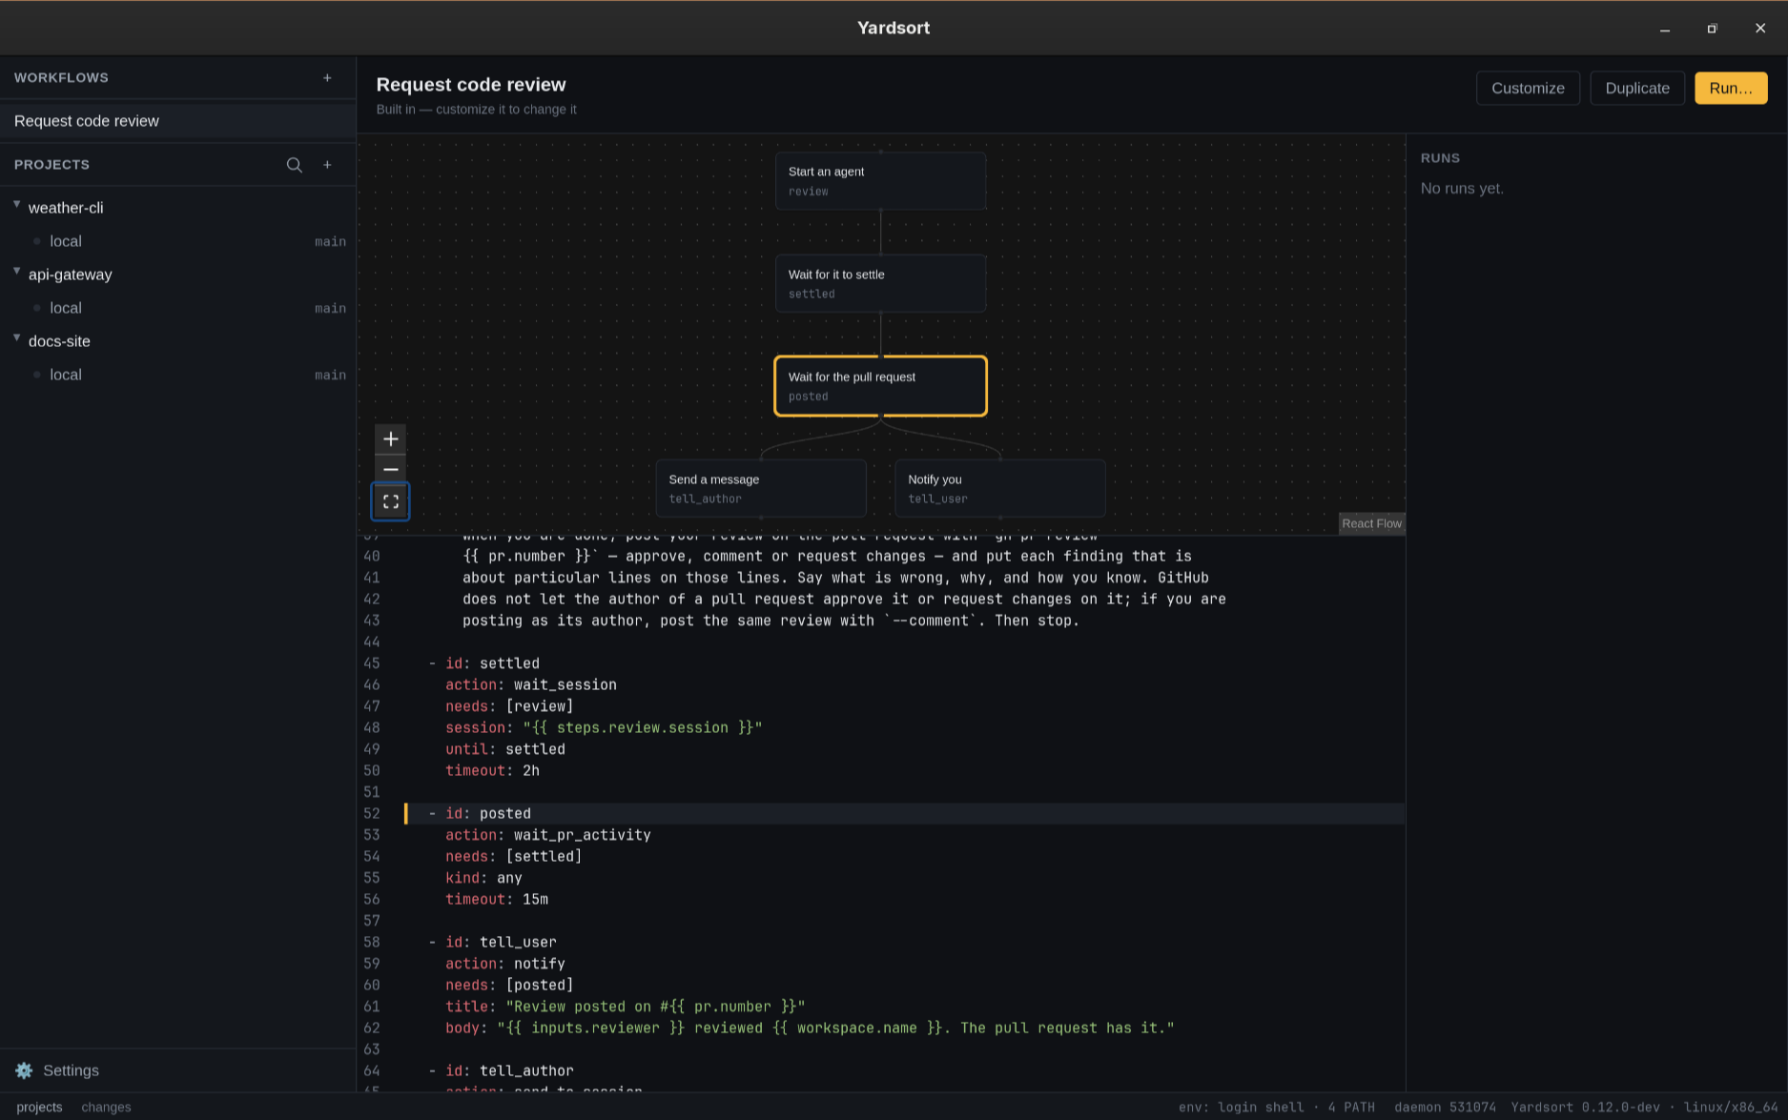Switch to the projects tab

[x=39, y=1107]
